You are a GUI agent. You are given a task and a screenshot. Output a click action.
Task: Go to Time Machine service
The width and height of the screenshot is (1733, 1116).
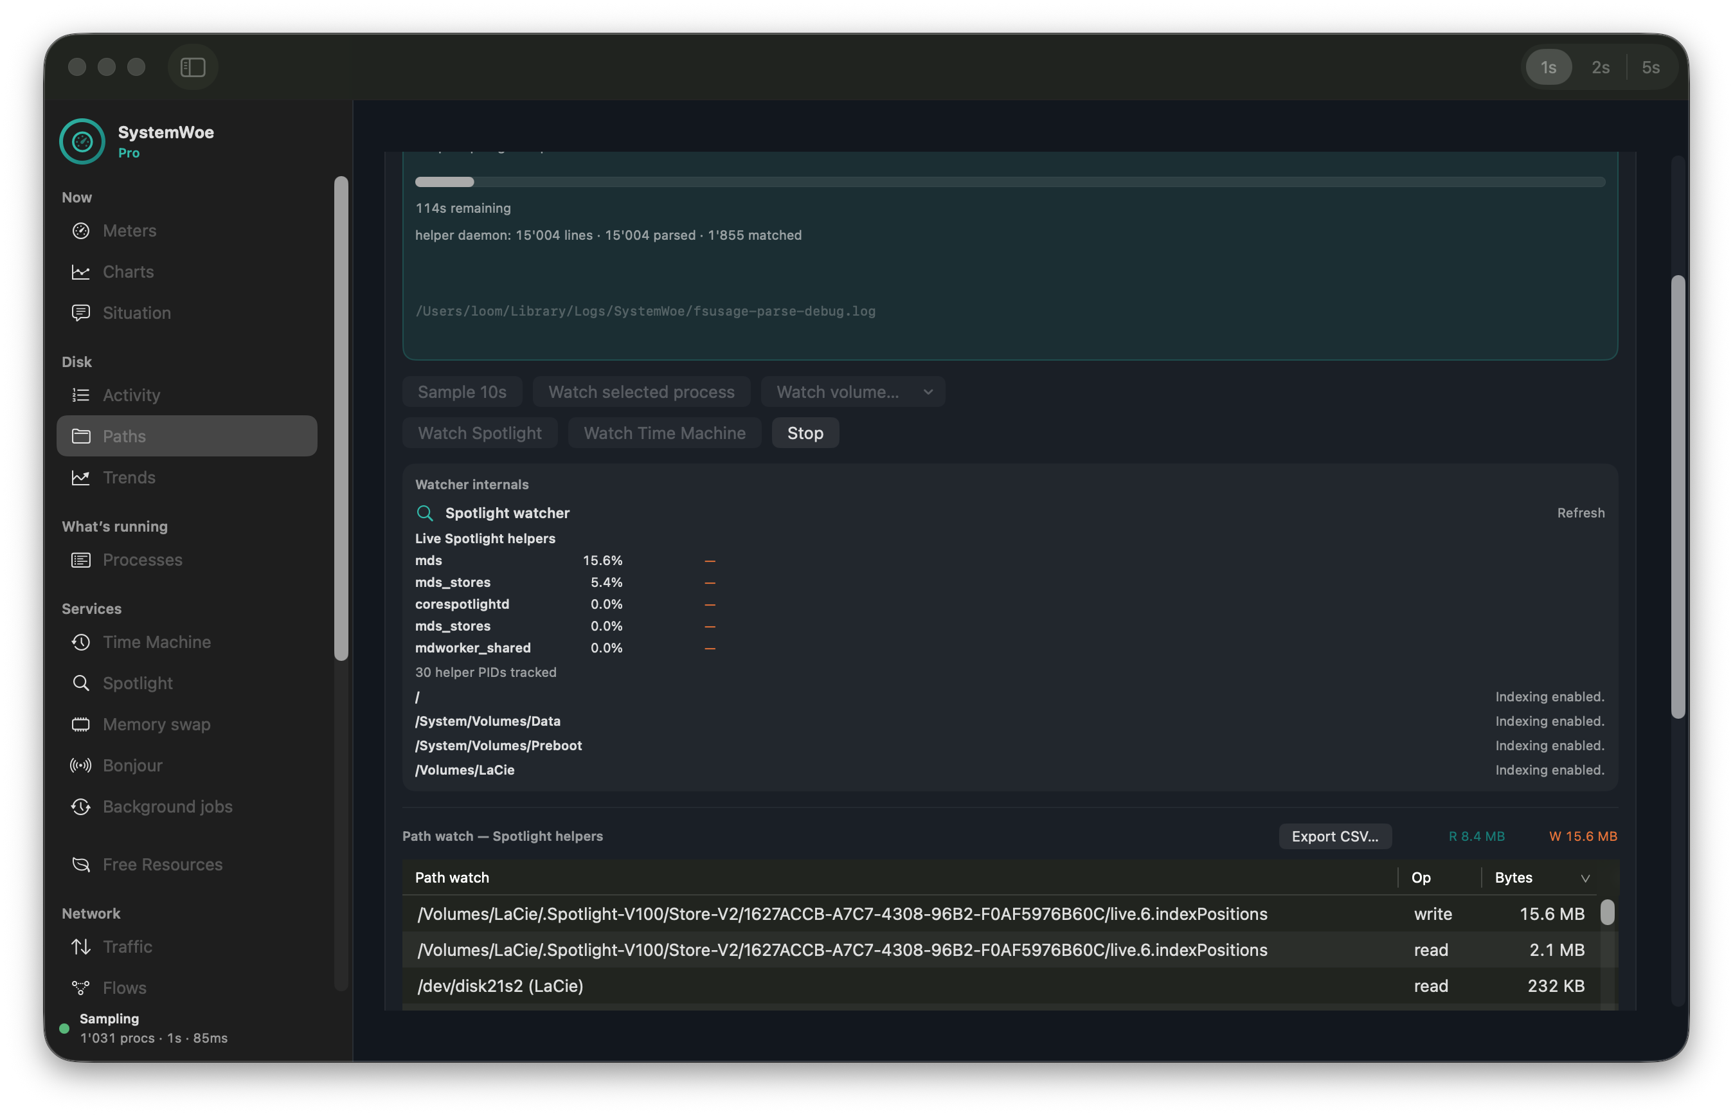point(187,642)
